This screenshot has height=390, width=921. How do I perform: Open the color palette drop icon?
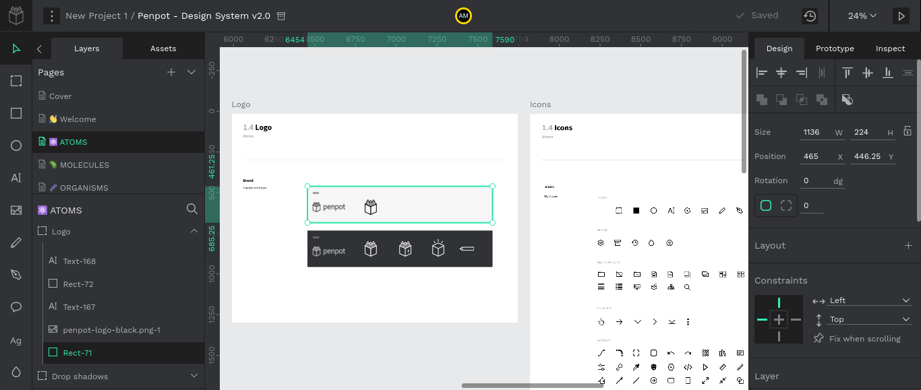tap(16, 372)
